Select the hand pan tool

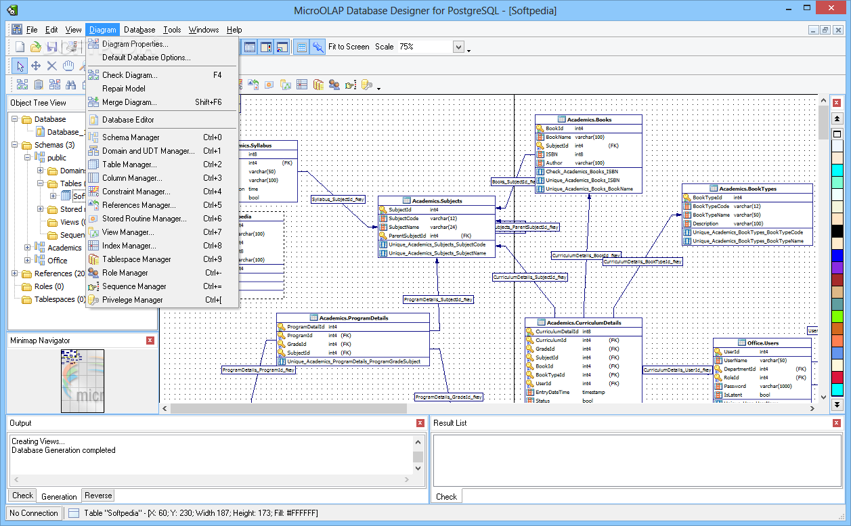pyautogui.click(x=68, y=66)
